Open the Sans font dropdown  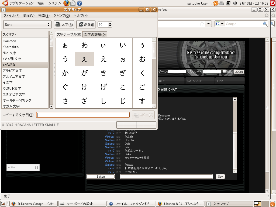(x=27, y=25)
